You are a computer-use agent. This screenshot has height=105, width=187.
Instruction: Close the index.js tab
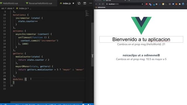point(73,3)
